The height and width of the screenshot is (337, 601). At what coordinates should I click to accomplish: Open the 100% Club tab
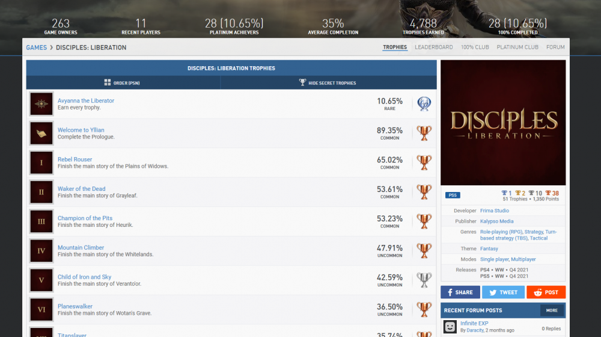pos(475,48)
